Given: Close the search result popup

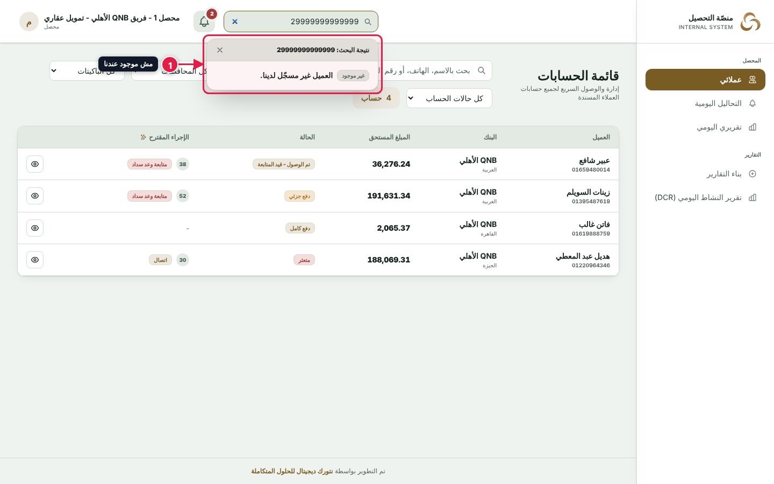Looking at the screenshot, I should (220, 50).
